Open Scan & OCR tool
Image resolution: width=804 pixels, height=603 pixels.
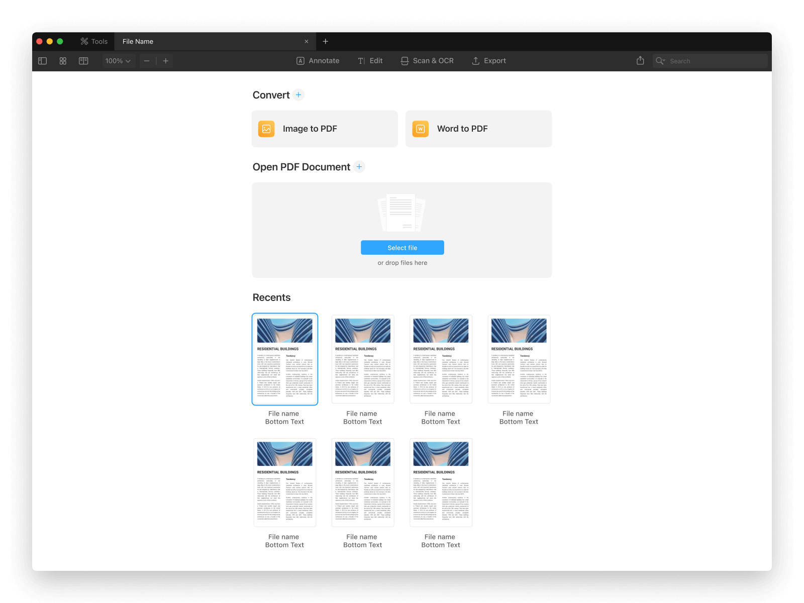(427, 61)
